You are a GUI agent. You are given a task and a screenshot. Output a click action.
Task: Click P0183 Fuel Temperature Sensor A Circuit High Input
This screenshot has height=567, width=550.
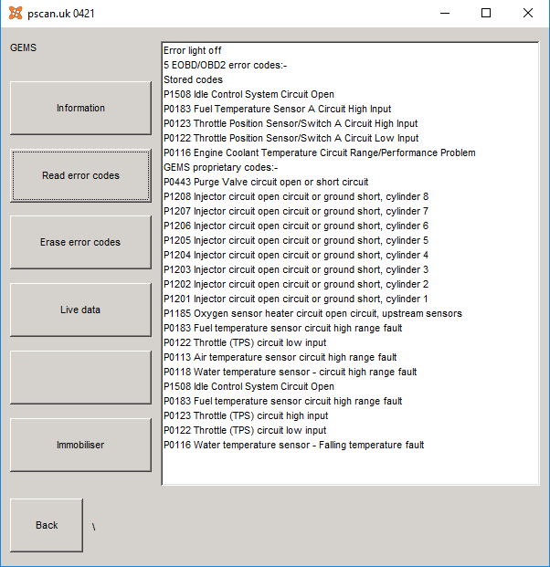[277, 109]
